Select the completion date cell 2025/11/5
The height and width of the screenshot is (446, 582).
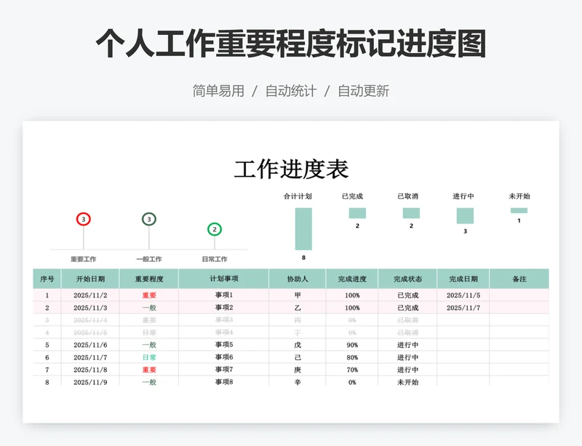(x=463, y=295)
